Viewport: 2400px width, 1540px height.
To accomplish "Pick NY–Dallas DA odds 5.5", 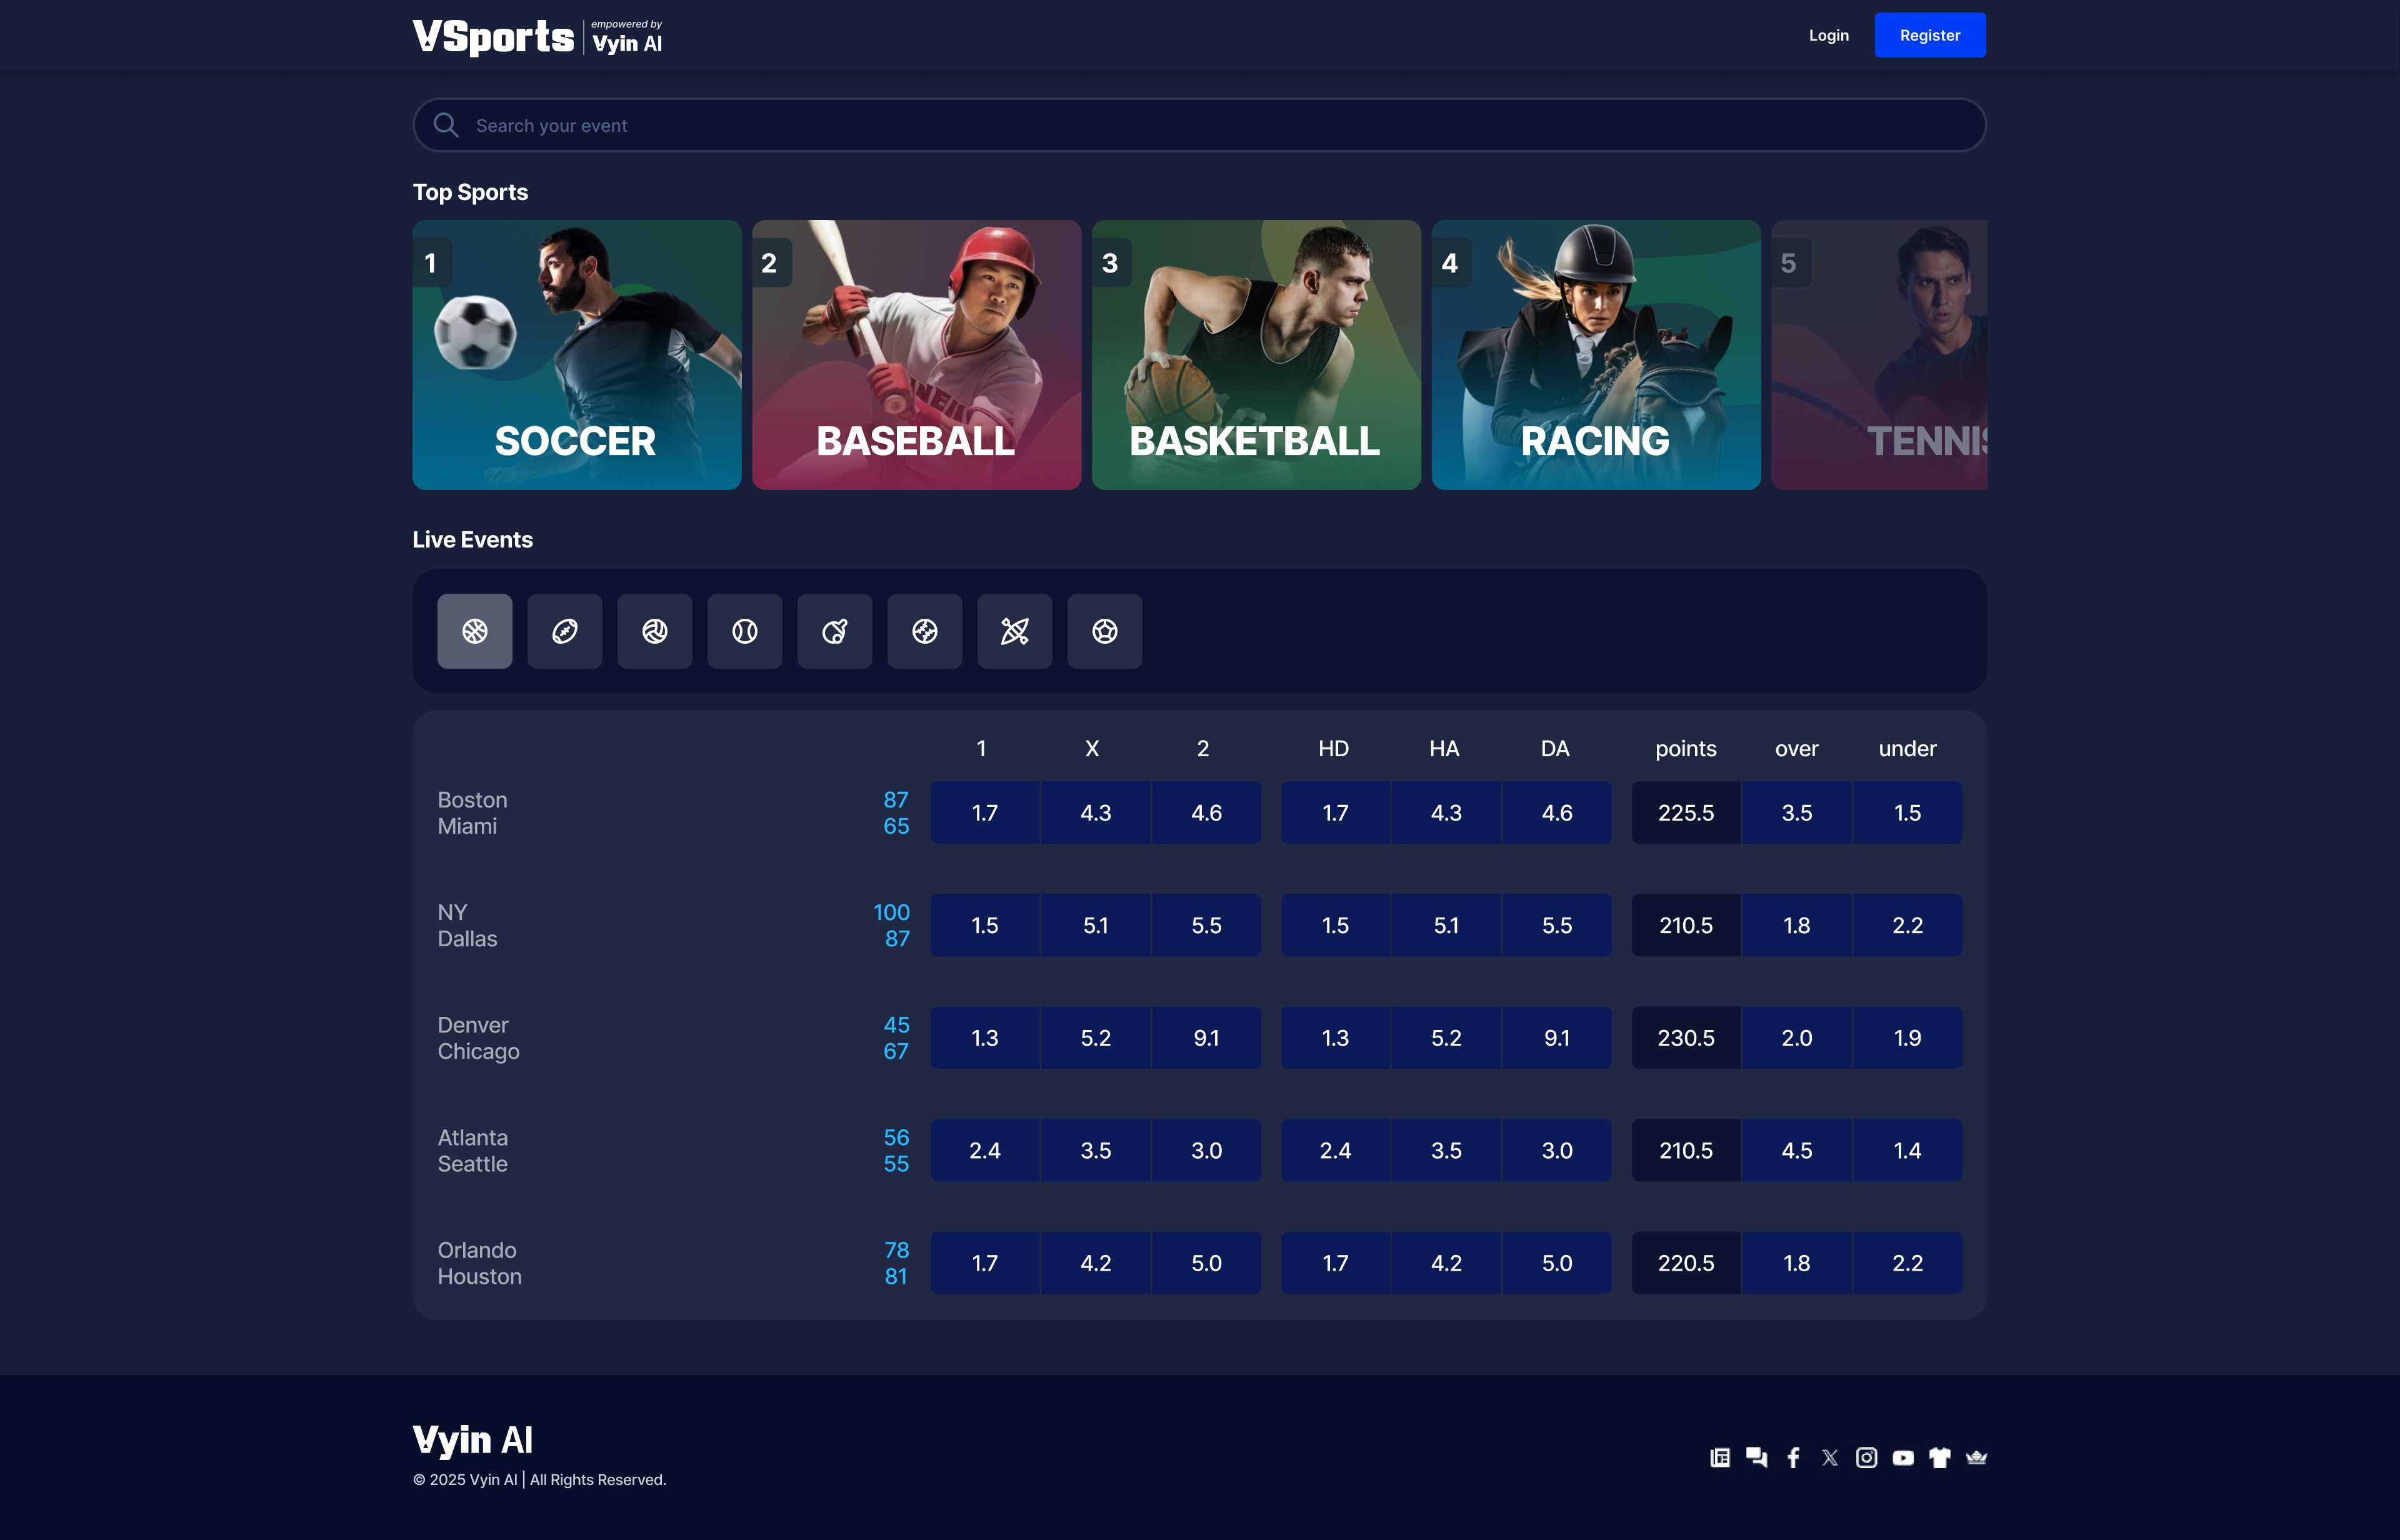I will [1557, 925].
